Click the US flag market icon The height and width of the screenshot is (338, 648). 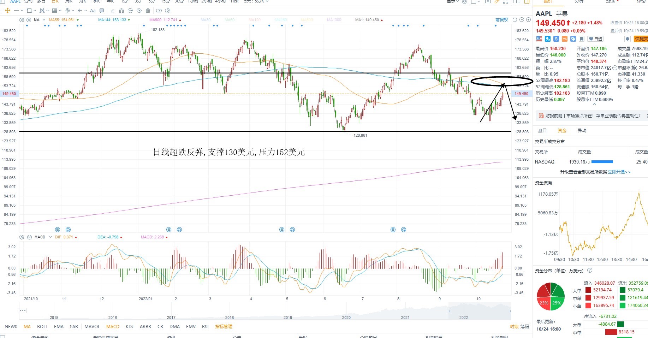(x=539, y=39)
